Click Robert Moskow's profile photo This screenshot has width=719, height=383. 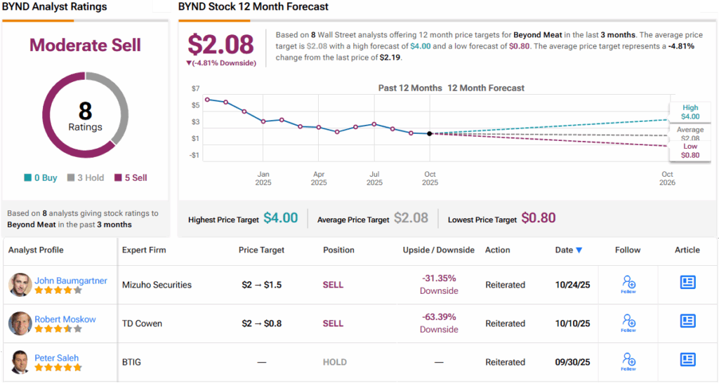[20, 323]
